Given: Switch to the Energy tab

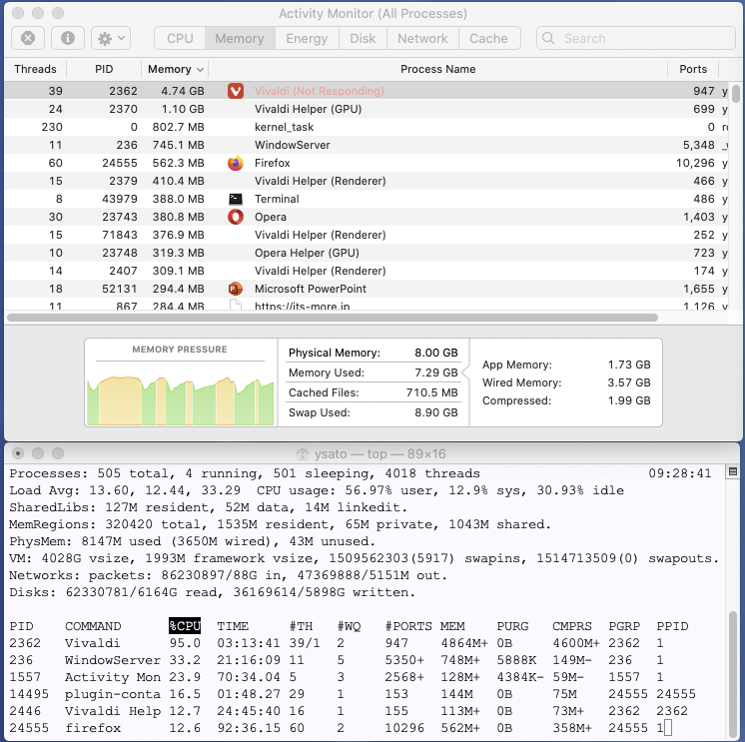Looking at the screenshot, I should [307, 38].
